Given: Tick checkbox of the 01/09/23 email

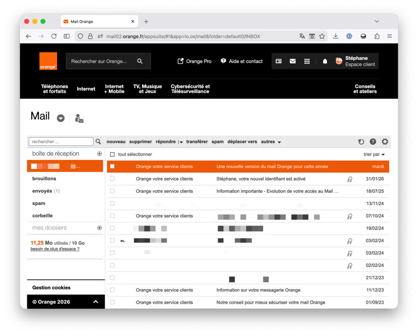Looking at the screenshot, I should tap(112, 302).
